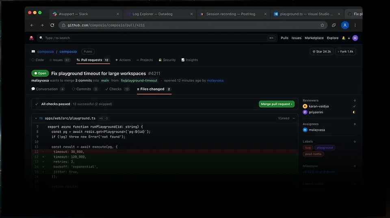This screenshot has height=218, width=390.
Task: Close the #support — Slack tab
Action: [118, 14]
